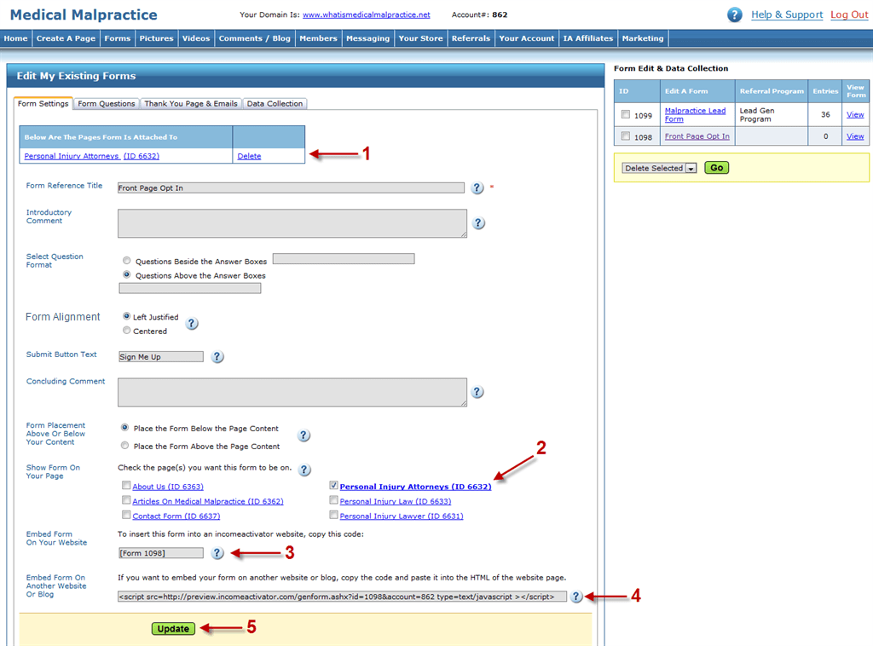Select Questions Beside the Answer Boxes
873x646 pixels.
pos(127,261)
